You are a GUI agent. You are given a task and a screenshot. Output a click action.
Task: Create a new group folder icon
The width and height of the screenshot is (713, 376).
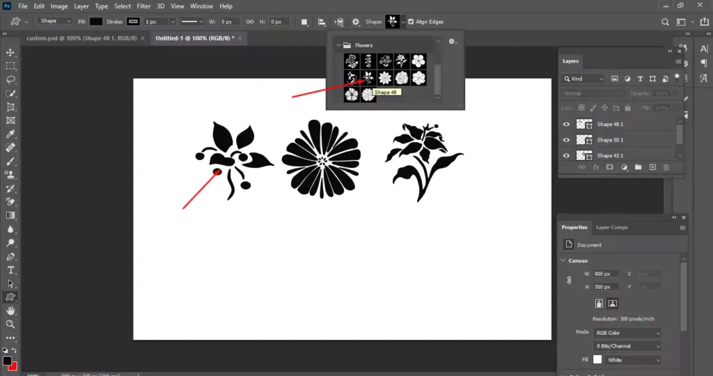coord(638,167)
